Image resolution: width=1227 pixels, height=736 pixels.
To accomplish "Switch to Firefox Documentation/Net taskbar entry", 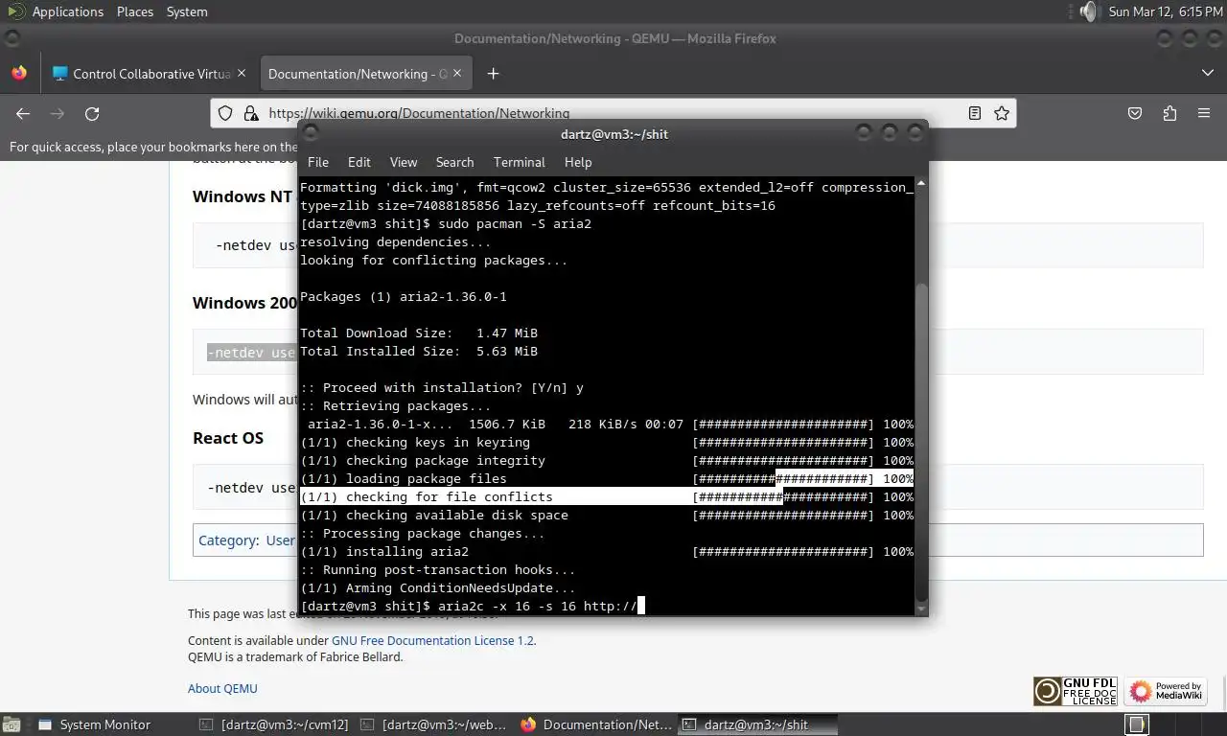I will pos(596,724).
